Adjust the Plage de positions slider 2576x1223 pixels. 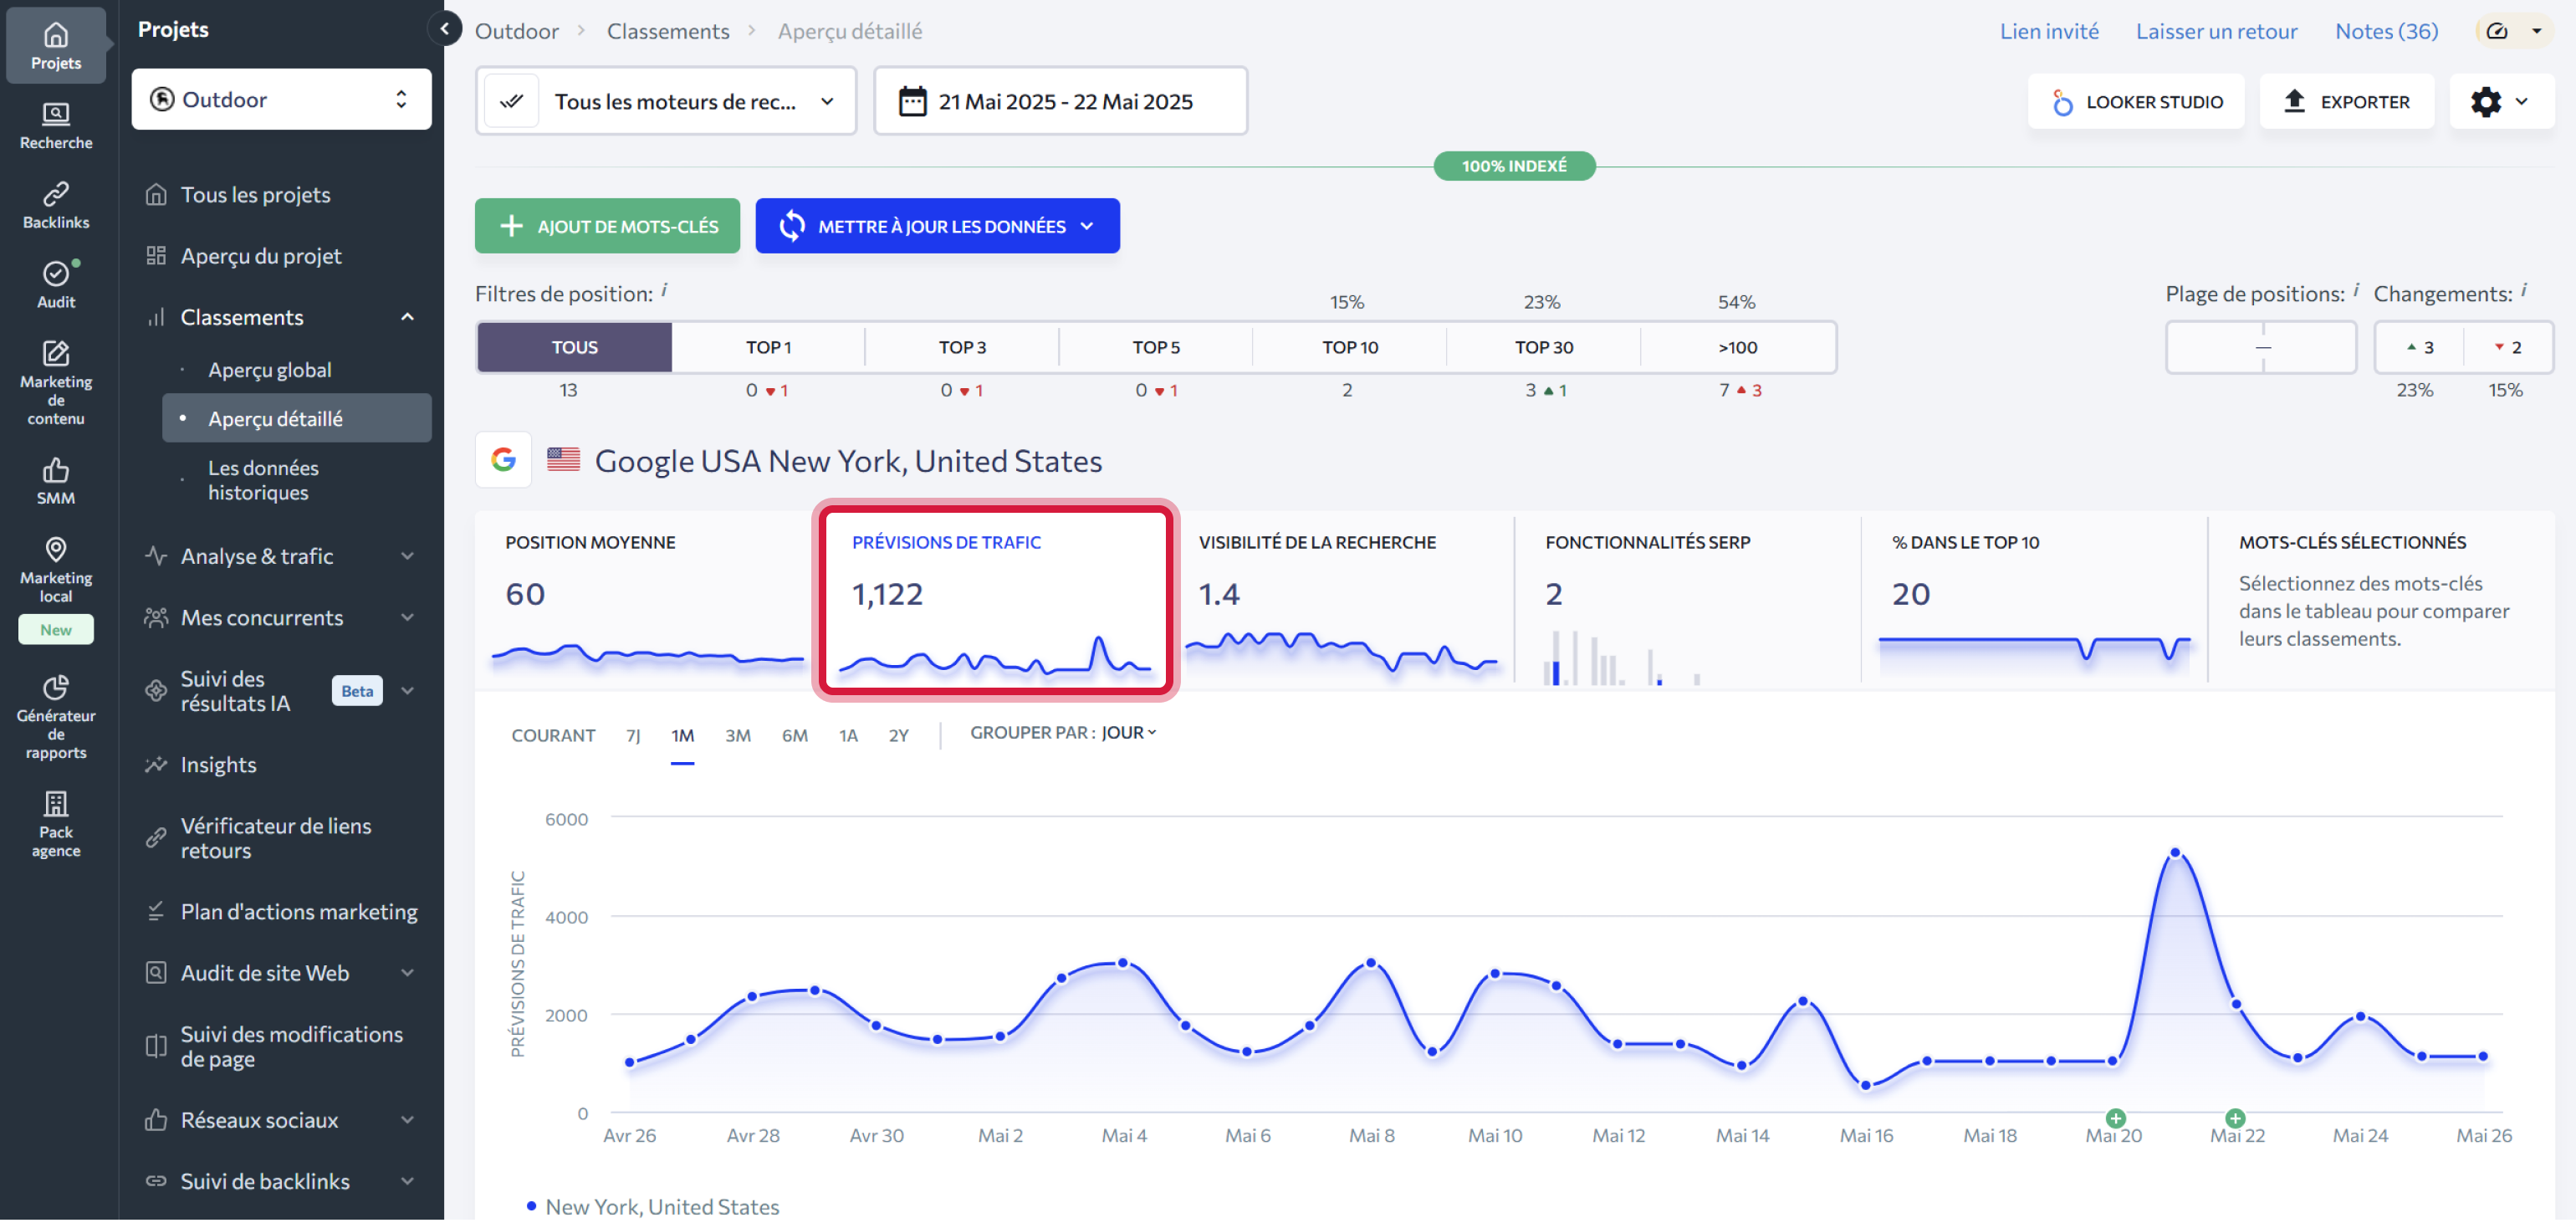click(x=2262, y=348)
